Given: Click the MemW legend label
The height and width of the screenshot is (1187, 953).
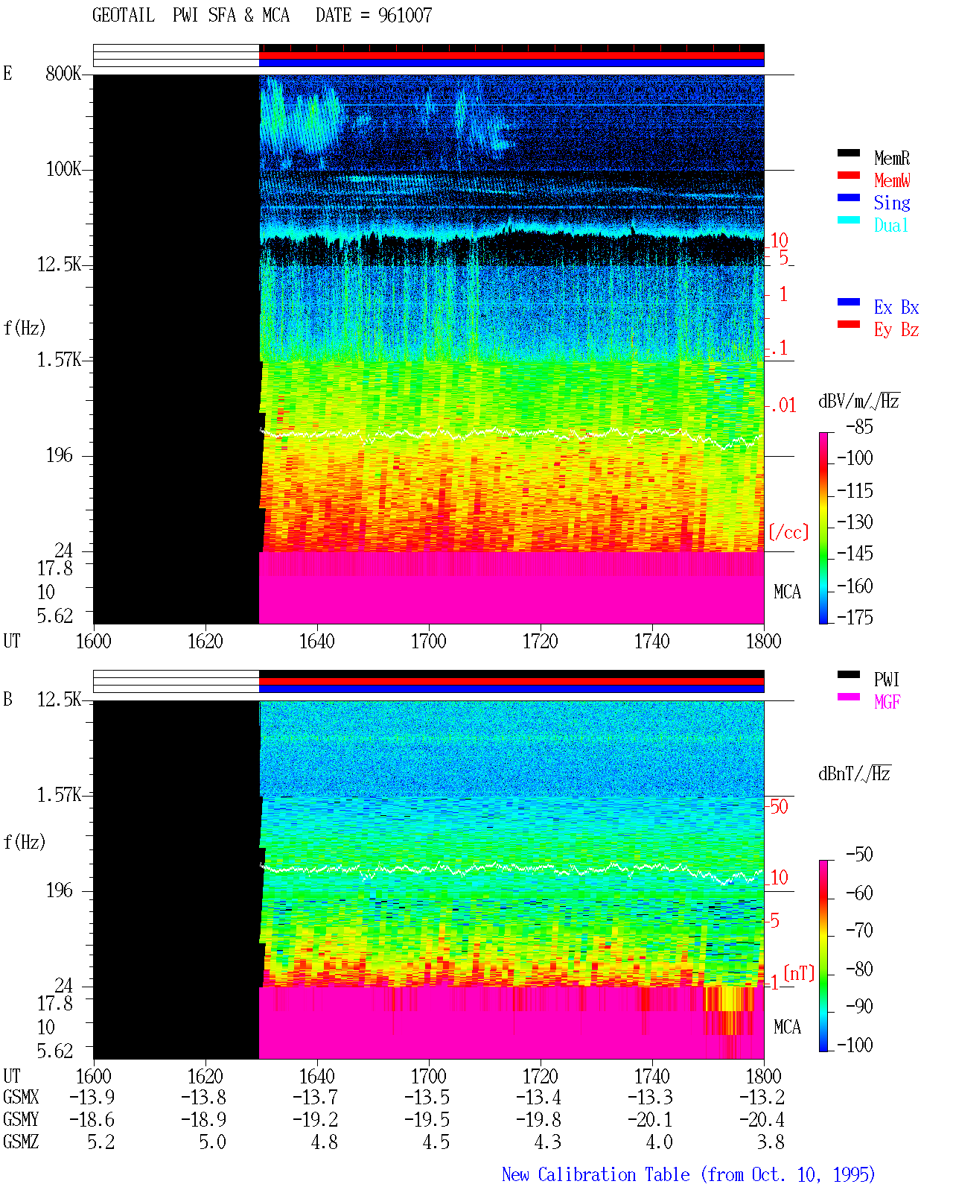Looking at the screenshot, I should (892, 180).
